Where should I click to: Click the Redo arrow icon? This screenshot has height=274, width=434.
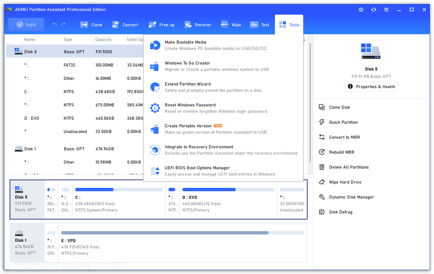[63, 25]
